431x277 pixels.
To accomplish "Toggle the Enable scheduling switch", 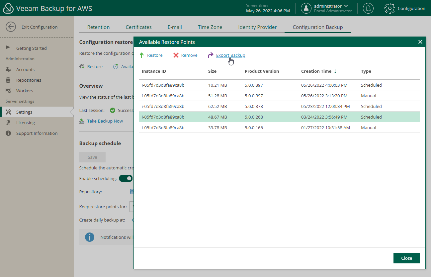I will coord(126,179).
